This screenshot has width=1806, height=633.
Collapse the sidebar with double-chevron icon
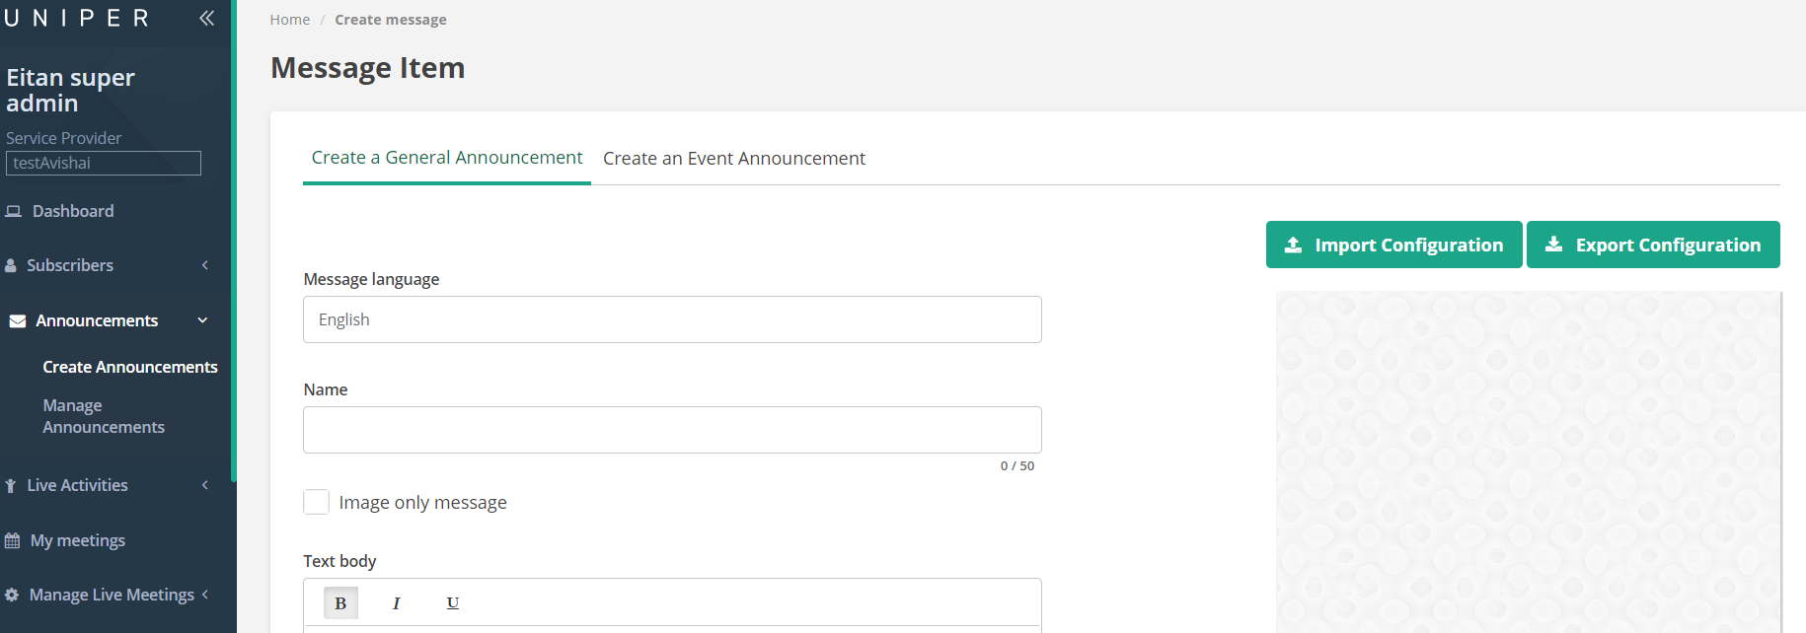click(206, 18)
